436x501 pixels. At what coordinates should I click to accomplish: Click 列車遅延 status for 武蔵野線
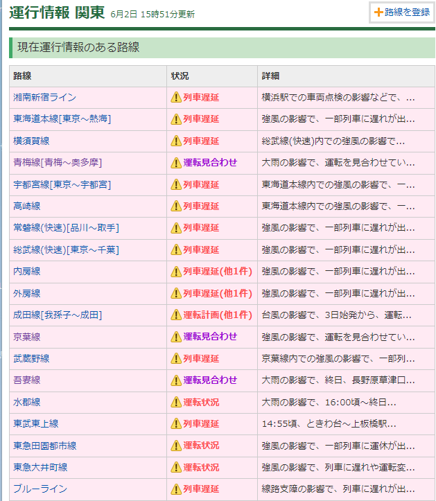pos(201,358)
